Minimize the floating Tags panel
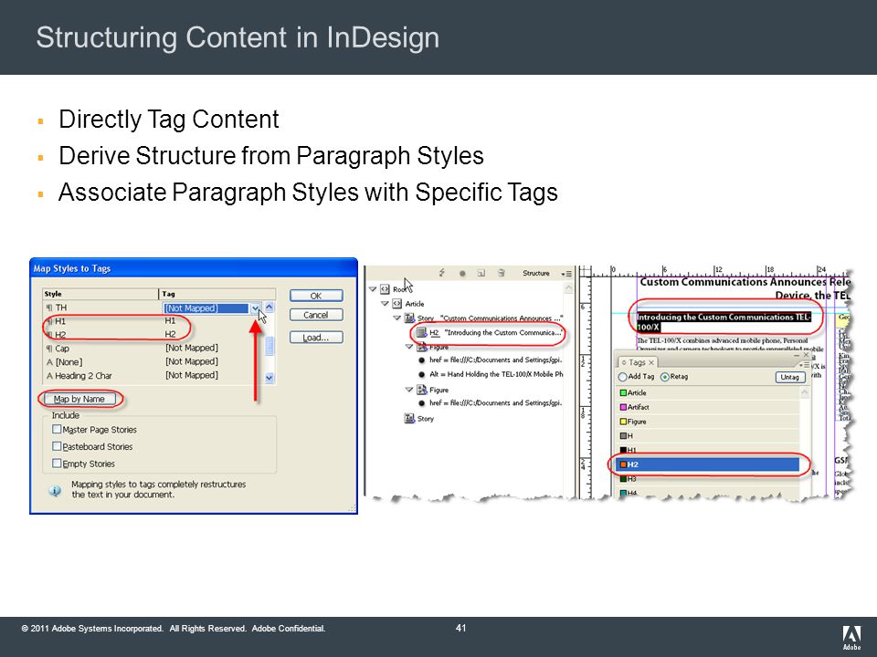The height and width of the screenshot is (657, 877). 797,355
